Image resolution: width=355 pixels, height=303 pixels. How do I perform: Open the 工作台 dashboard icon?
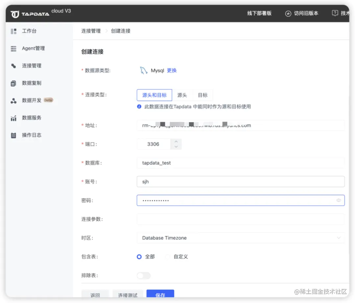pos(13,31)
